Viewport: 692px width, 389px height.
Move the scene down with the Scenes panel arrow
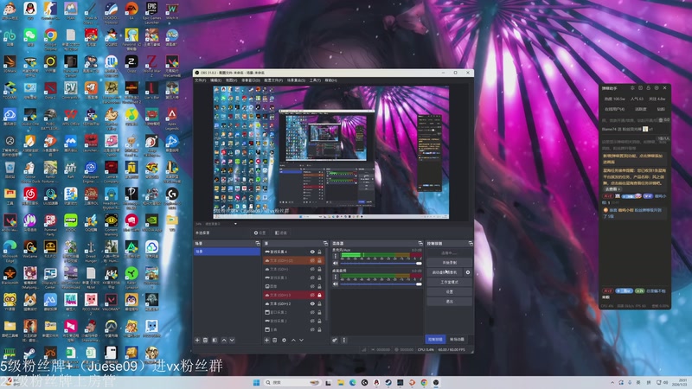232,340
